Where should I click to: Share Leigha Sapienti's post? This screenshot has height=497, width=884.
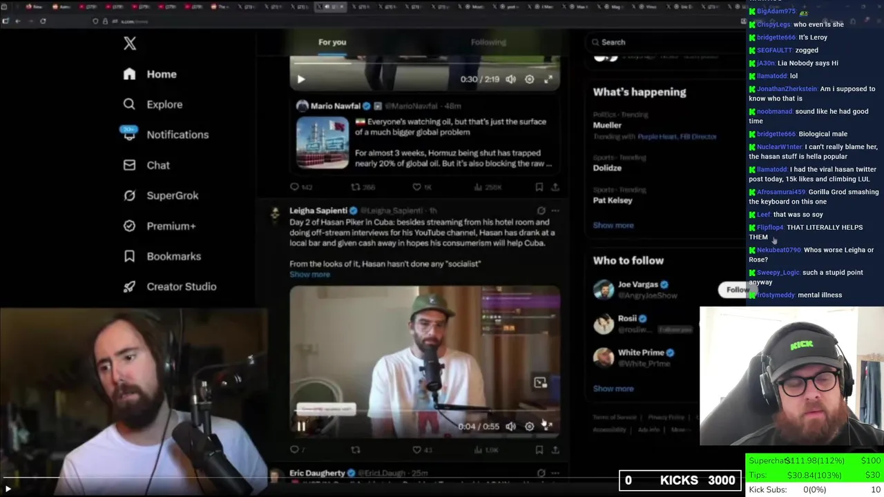click(555, 450)
